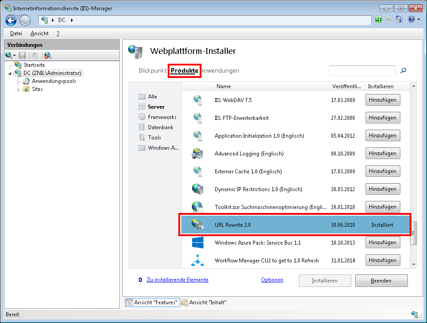Viewport: 427px width, 323px height.
Task: Click the Home icon in the toolbar
Action: pos(399,20)
